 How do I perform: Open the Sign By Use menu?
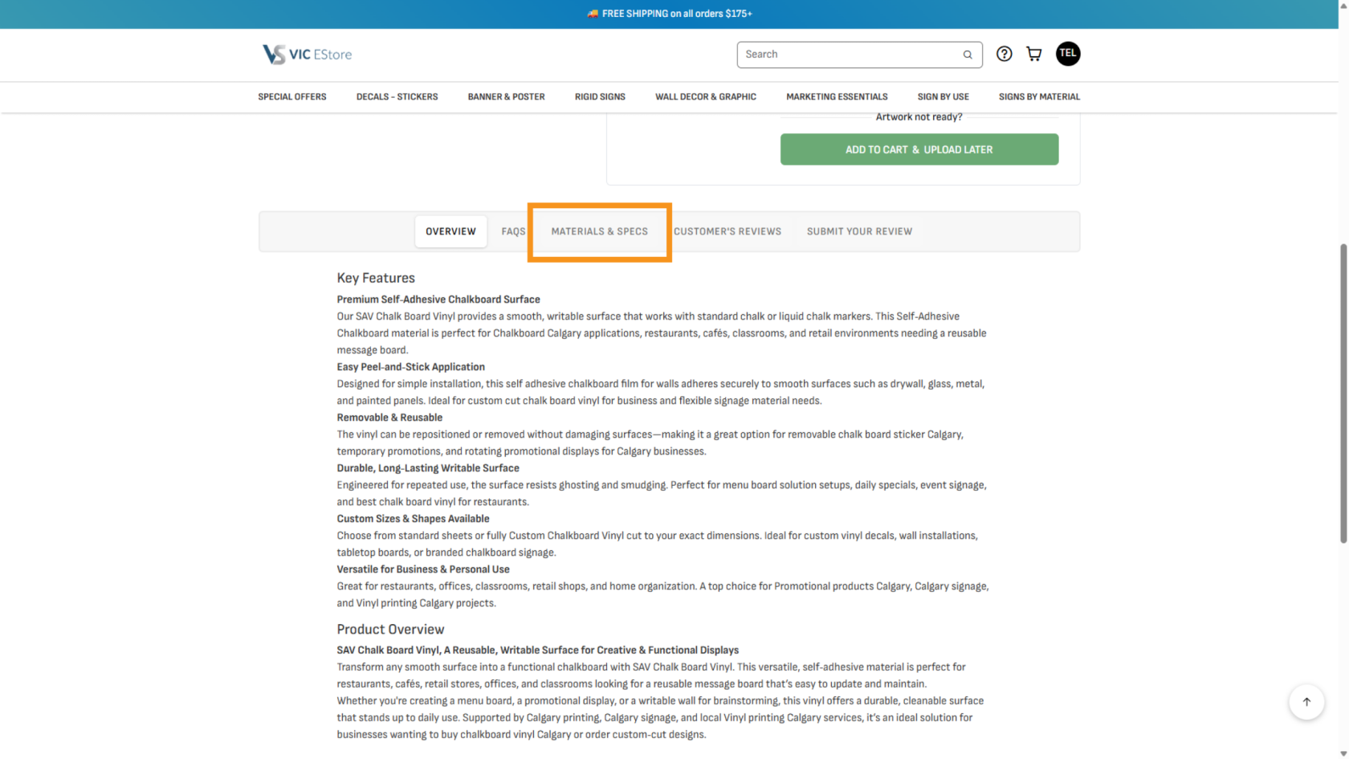943,96
